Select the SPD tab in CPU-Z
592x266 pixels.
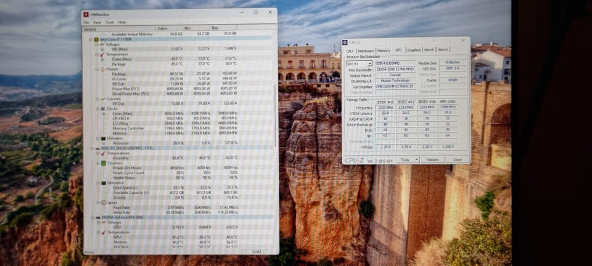tap(399, 50)
